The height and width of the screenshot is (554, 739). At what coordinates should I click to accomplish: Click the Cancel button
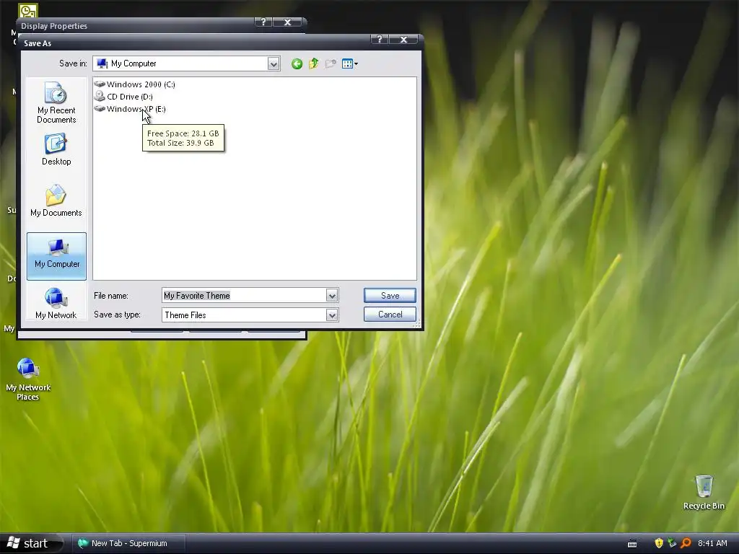click(x=390, y=315)
